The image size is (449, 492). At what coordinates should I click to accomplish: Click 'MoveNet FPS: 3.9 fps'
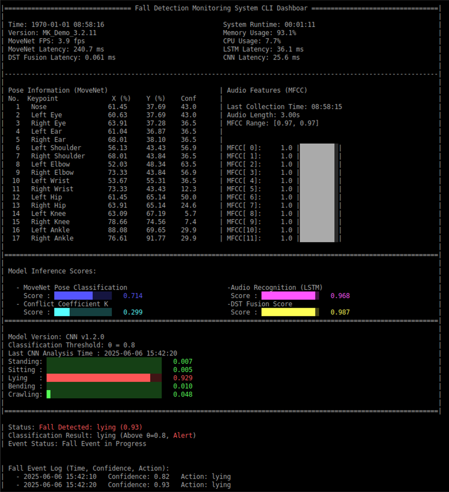(47, 41)
